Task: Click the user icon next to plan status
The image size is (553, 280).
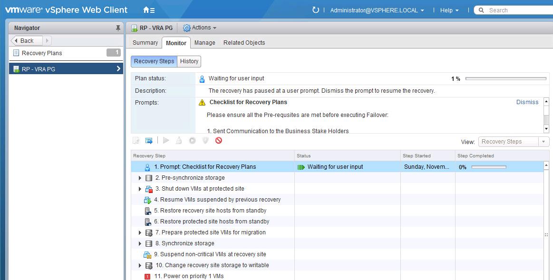Action: tap(202, 78)
